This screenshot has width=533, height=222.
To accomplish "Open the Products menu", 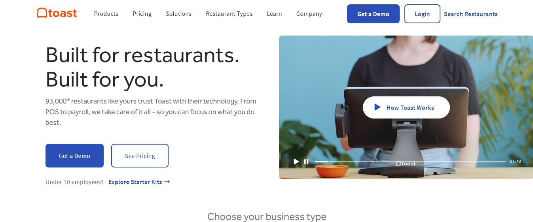I will point(106,14).
